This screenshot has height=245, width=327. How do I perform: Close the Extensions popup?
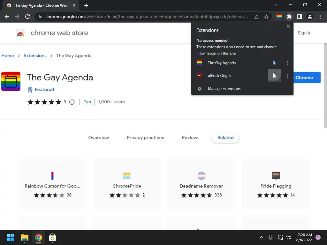pyautogui.click(x=288, y=26)
